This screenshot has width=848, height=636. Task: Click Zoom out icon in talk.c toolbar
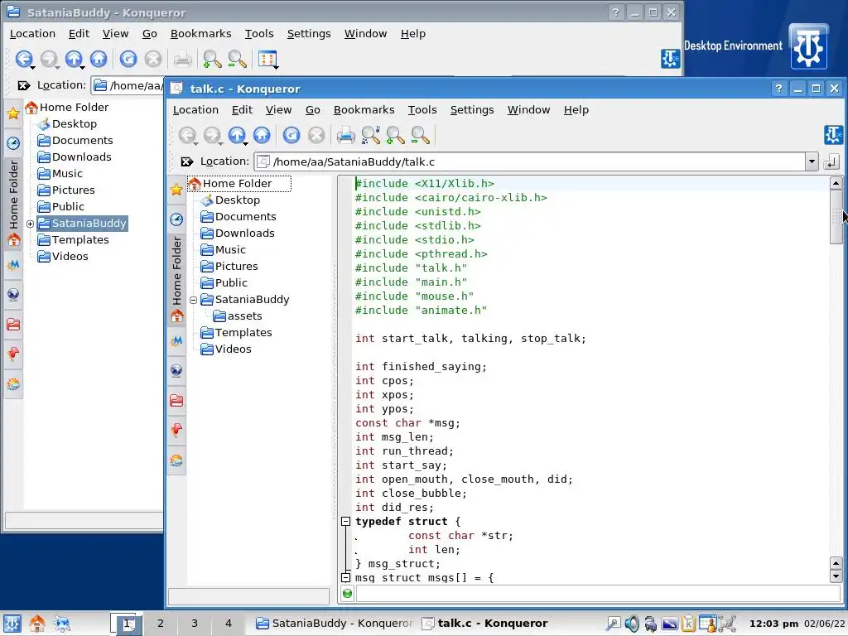[420, 135]
